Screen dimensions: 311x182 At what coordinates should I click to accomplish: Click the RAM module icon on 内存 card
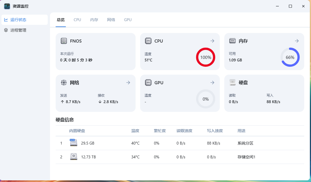(232, 41)
